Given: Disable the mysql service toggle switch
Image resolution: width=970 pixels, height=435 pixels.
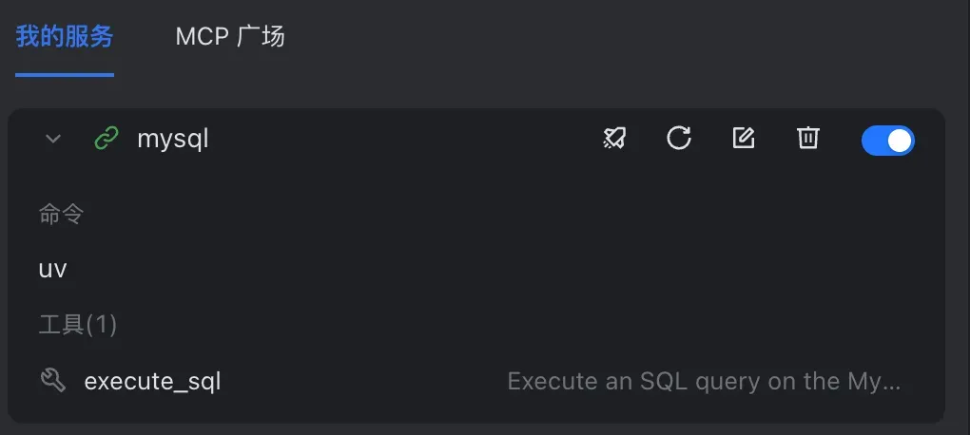Looking at the screenshot, I should (x=887, y=141).
